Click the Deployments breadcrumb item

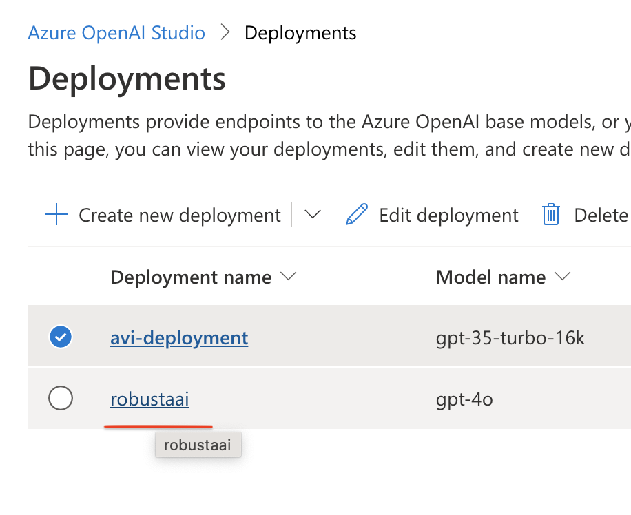tap(300, 33)
